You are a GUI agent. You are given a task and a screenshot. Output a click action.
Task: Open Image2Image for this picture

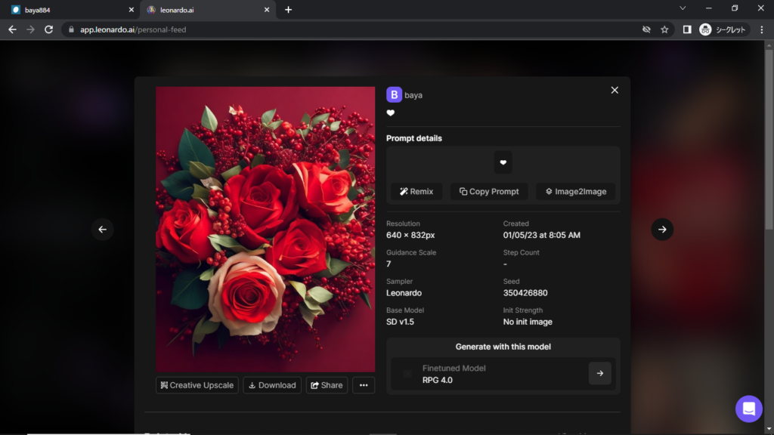[x=575, y=192]
